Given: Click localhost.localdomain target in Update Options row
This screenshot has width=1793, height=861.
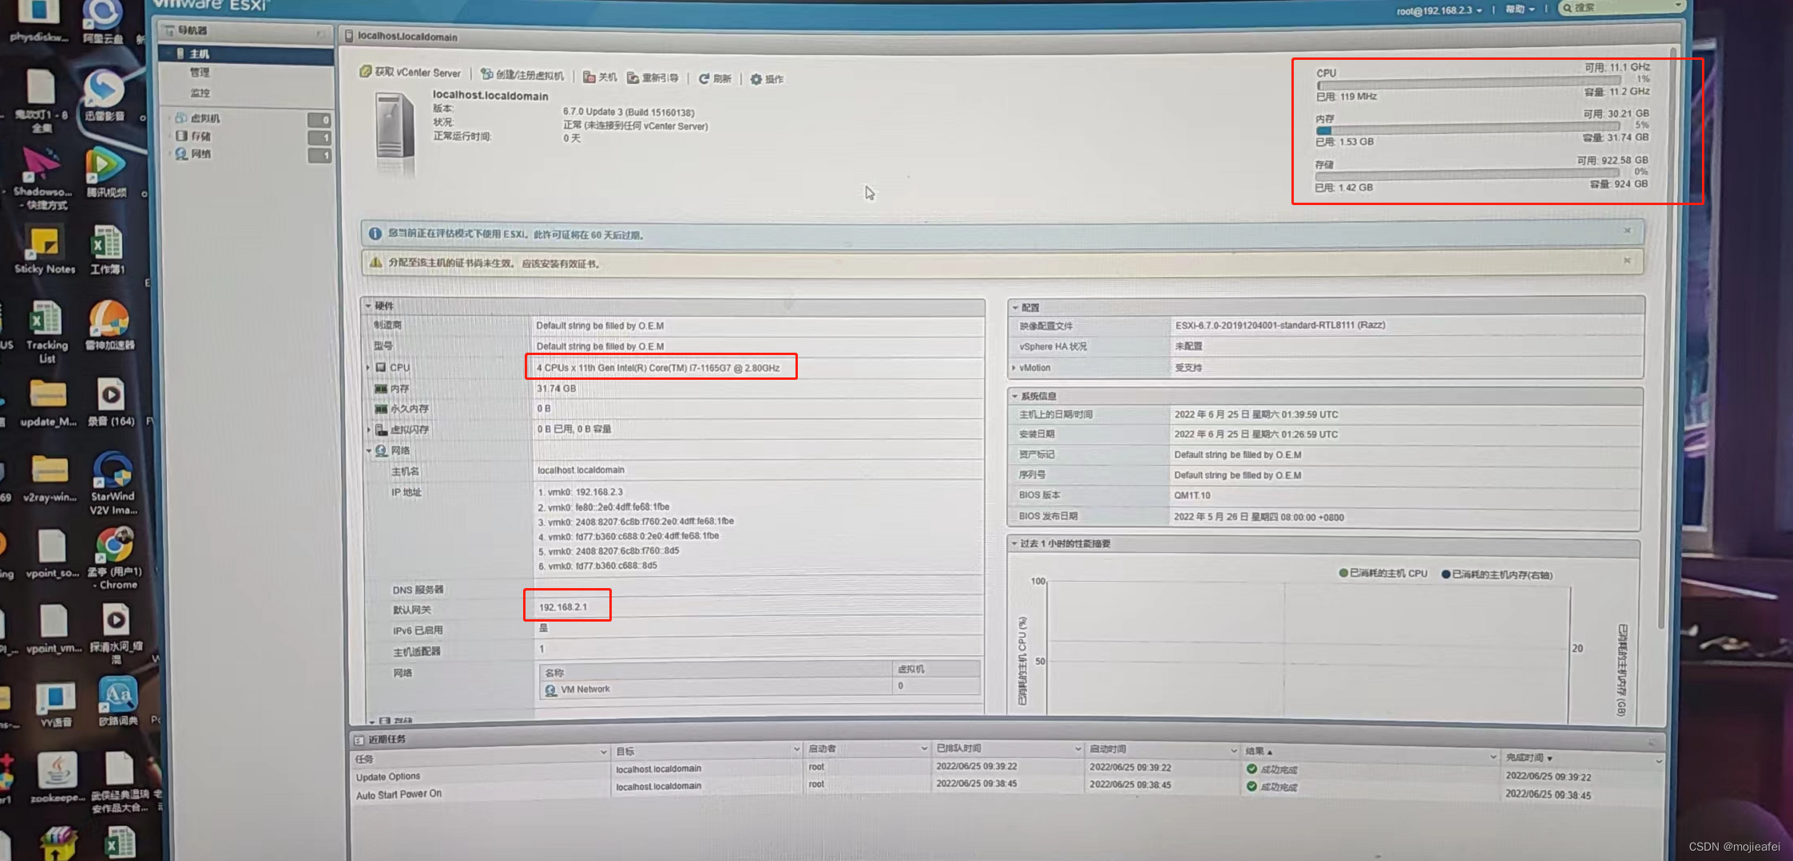Looking at the screenshot, I should (658, 769).
